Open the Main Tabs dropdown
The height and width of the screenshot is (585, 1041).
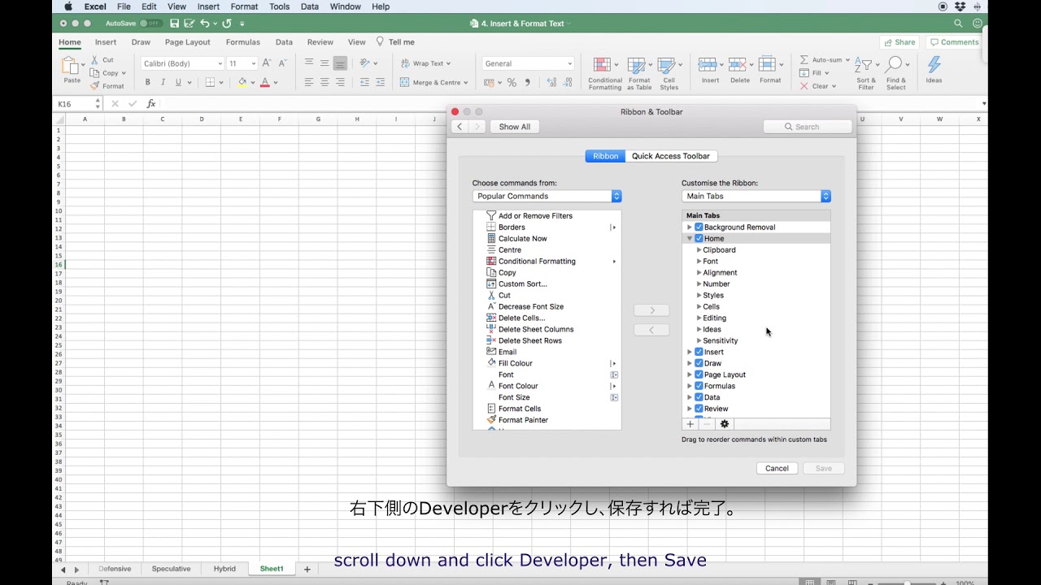756,196
